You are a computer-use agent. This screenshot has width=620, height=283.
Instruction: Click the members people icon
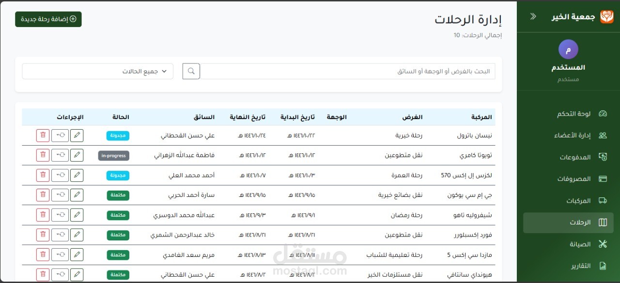click(x=603, y=135)
